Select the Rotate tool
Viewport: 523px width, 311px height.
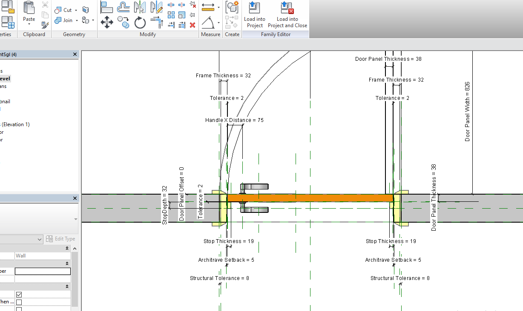(140, 23)
